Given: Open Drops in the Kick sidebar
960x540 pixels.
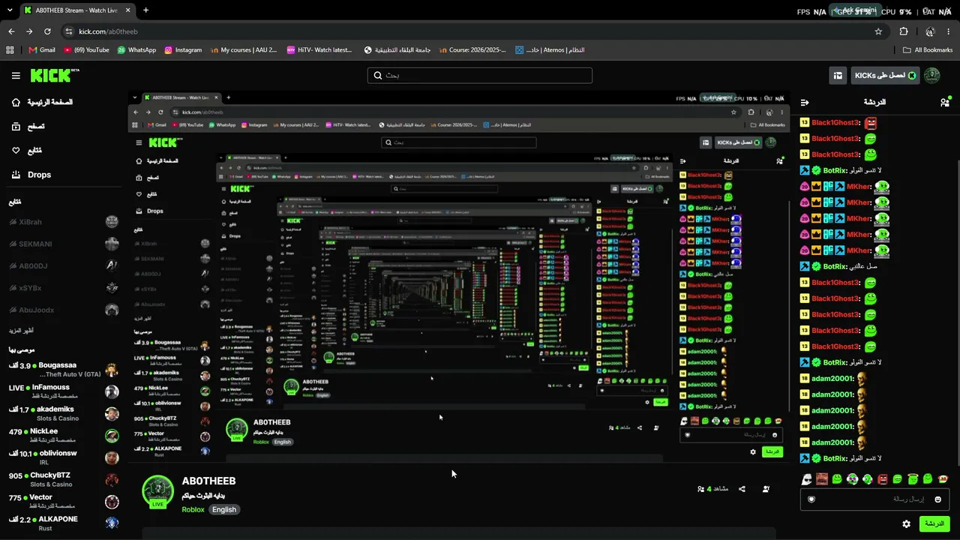Looking at the screenshot, I should click(31, 175).
